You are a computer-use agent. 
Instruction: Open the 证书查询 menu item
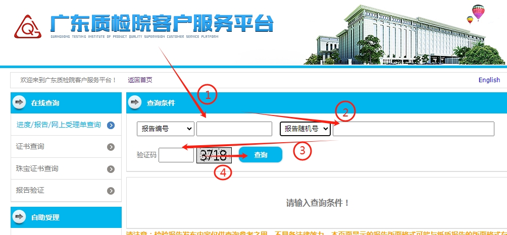point(30,147)
